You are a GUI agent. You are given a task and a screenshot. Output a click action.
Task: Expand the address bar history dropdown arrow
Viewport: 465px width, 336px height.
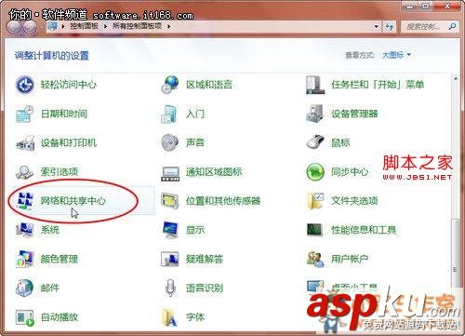pos(377,27)
